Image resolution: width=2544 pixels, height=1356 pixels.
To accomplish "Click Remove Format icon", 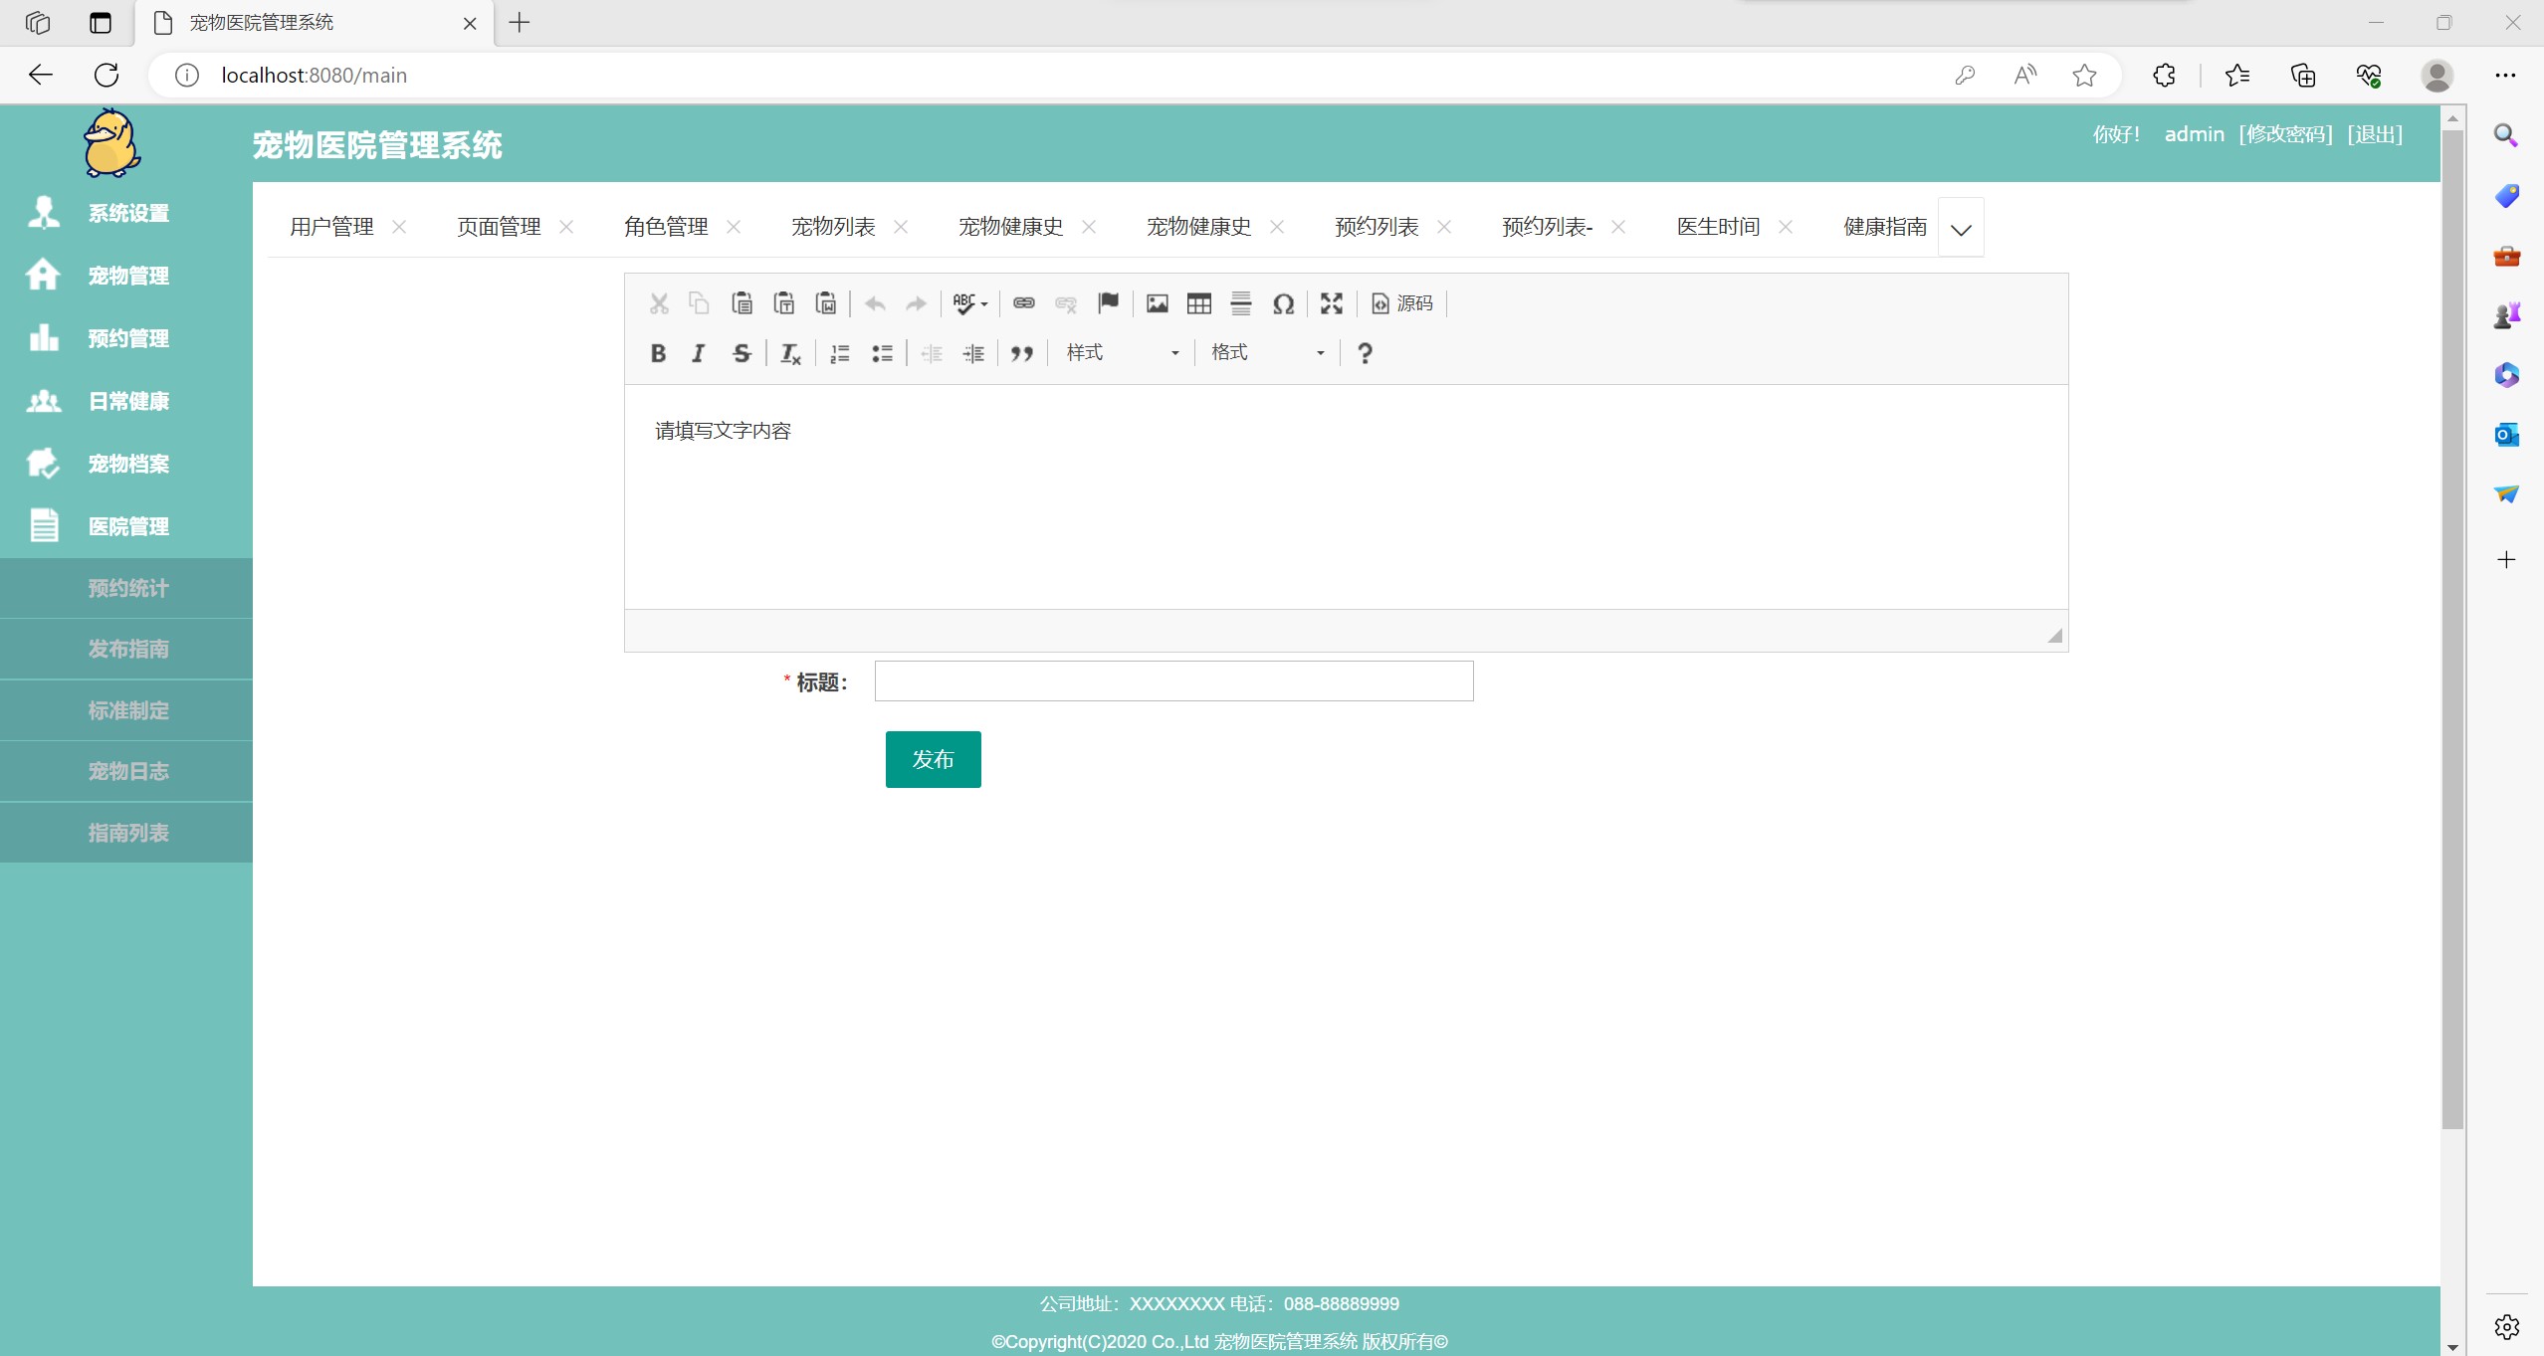I will [x=791, y=353].
